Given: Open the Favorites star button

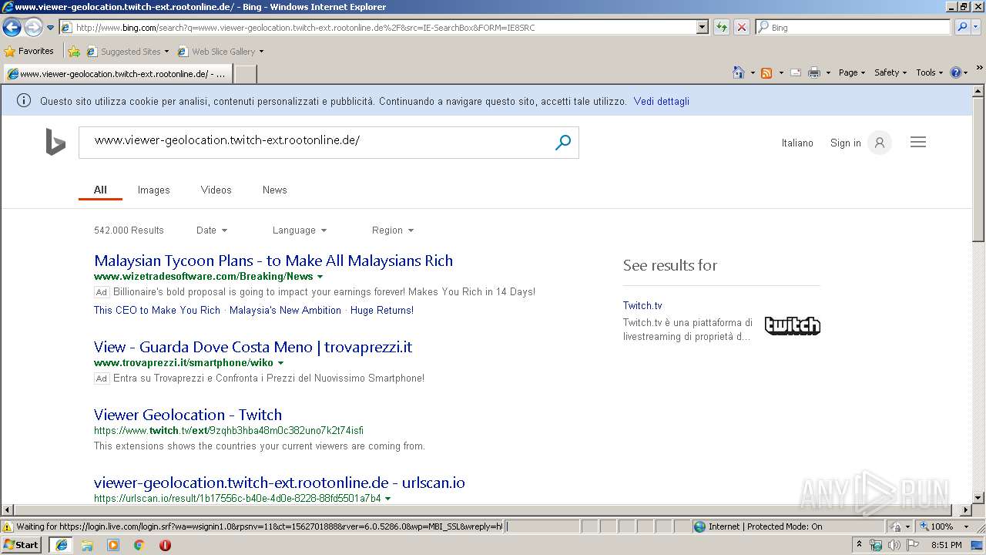Looking at the screenshot, I should coord(29,51).
